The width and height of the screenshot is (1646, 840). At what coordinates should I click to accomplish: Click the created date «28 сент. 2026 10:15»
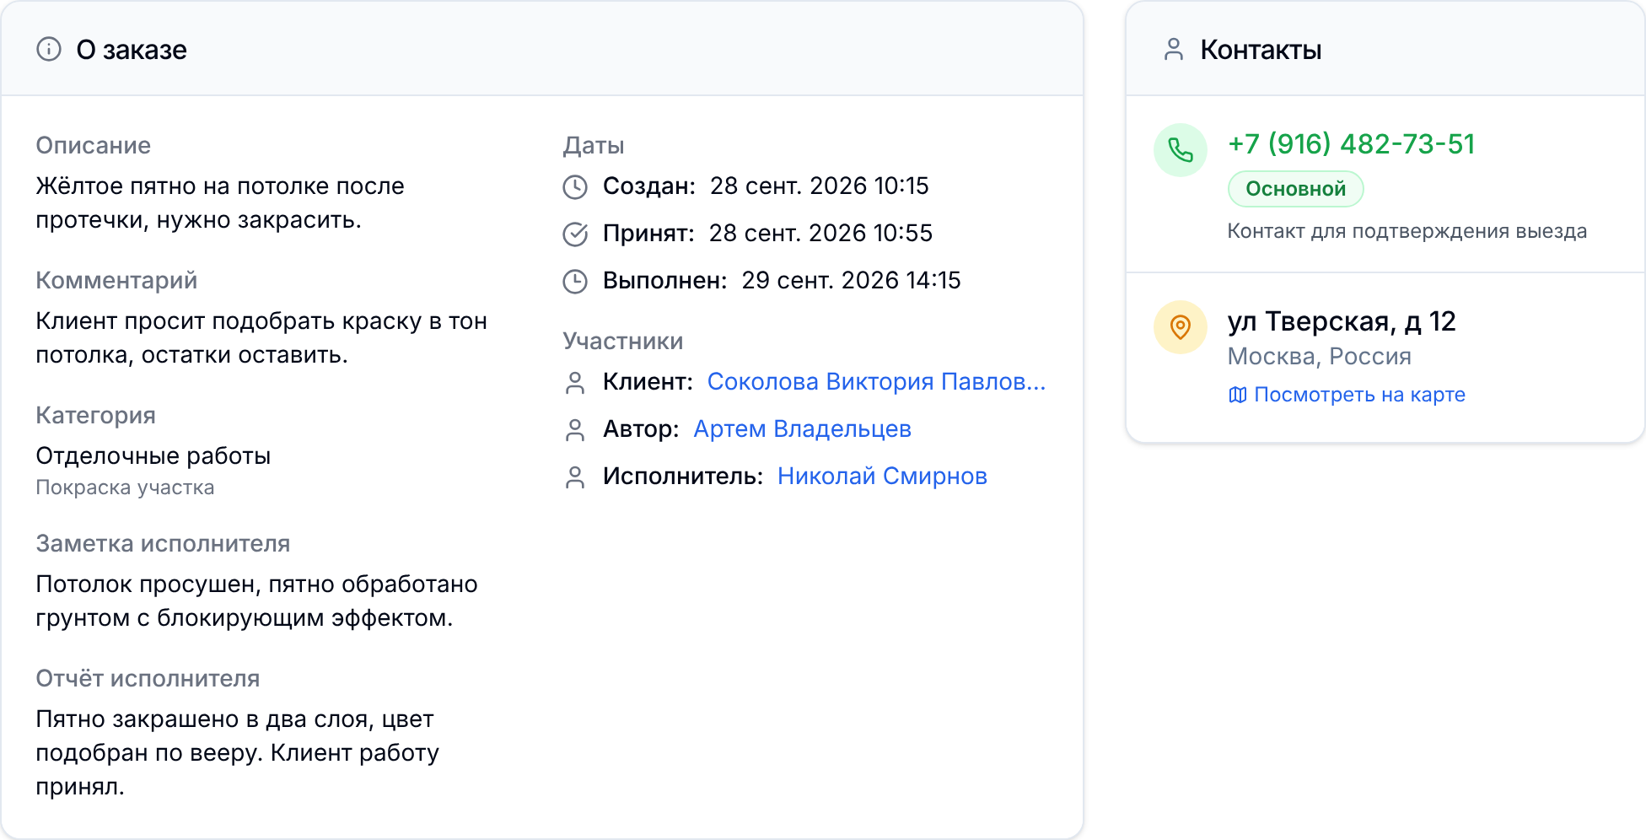pyautogui.click(x=819, y=186)
